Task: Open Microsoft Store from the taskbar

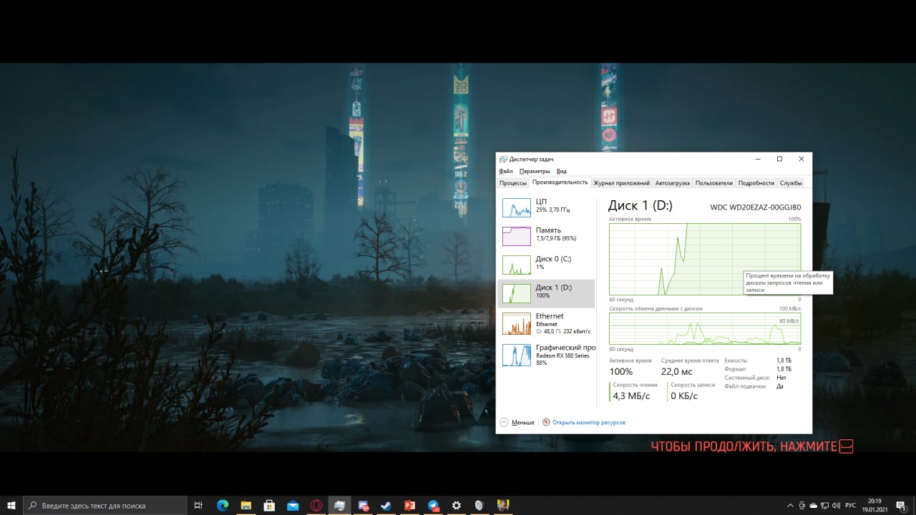Action: coord(269,505)
